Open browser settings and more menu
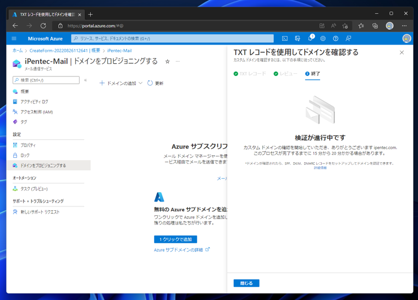This screenshot has width=418, height=300. coord(404,26)
